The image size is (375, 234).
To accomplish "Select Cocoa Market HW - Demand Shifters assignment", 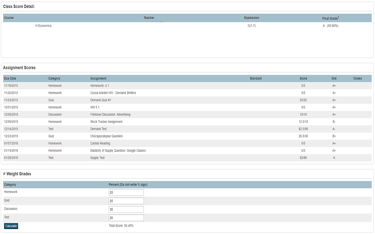I will click(x=113, y=93).
